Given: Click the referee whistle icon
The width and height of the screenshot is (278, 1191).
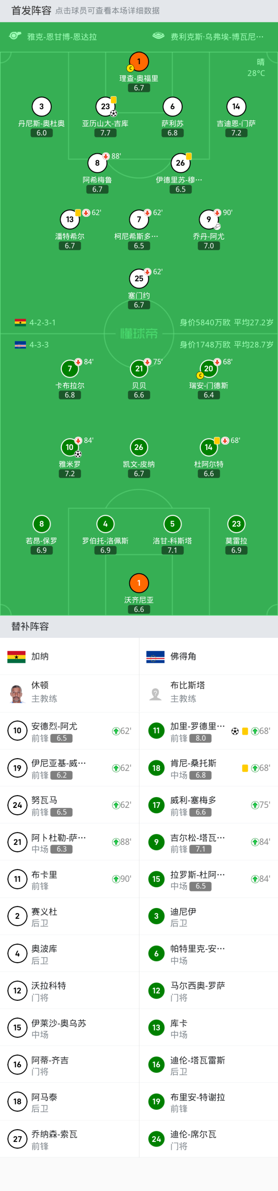Looking at the screenshot, I should tap(15, 36).
